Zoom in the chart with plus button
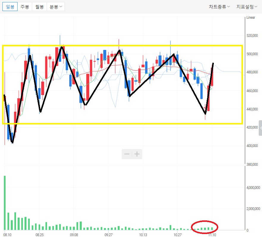The image size is (262, 237). (x=137, y=154)
